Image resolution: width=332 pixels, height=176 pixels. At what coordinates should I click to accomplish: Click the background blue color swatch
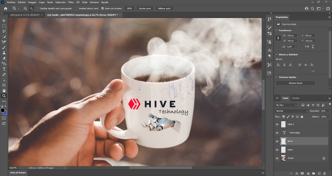click(x=5, y=113)
